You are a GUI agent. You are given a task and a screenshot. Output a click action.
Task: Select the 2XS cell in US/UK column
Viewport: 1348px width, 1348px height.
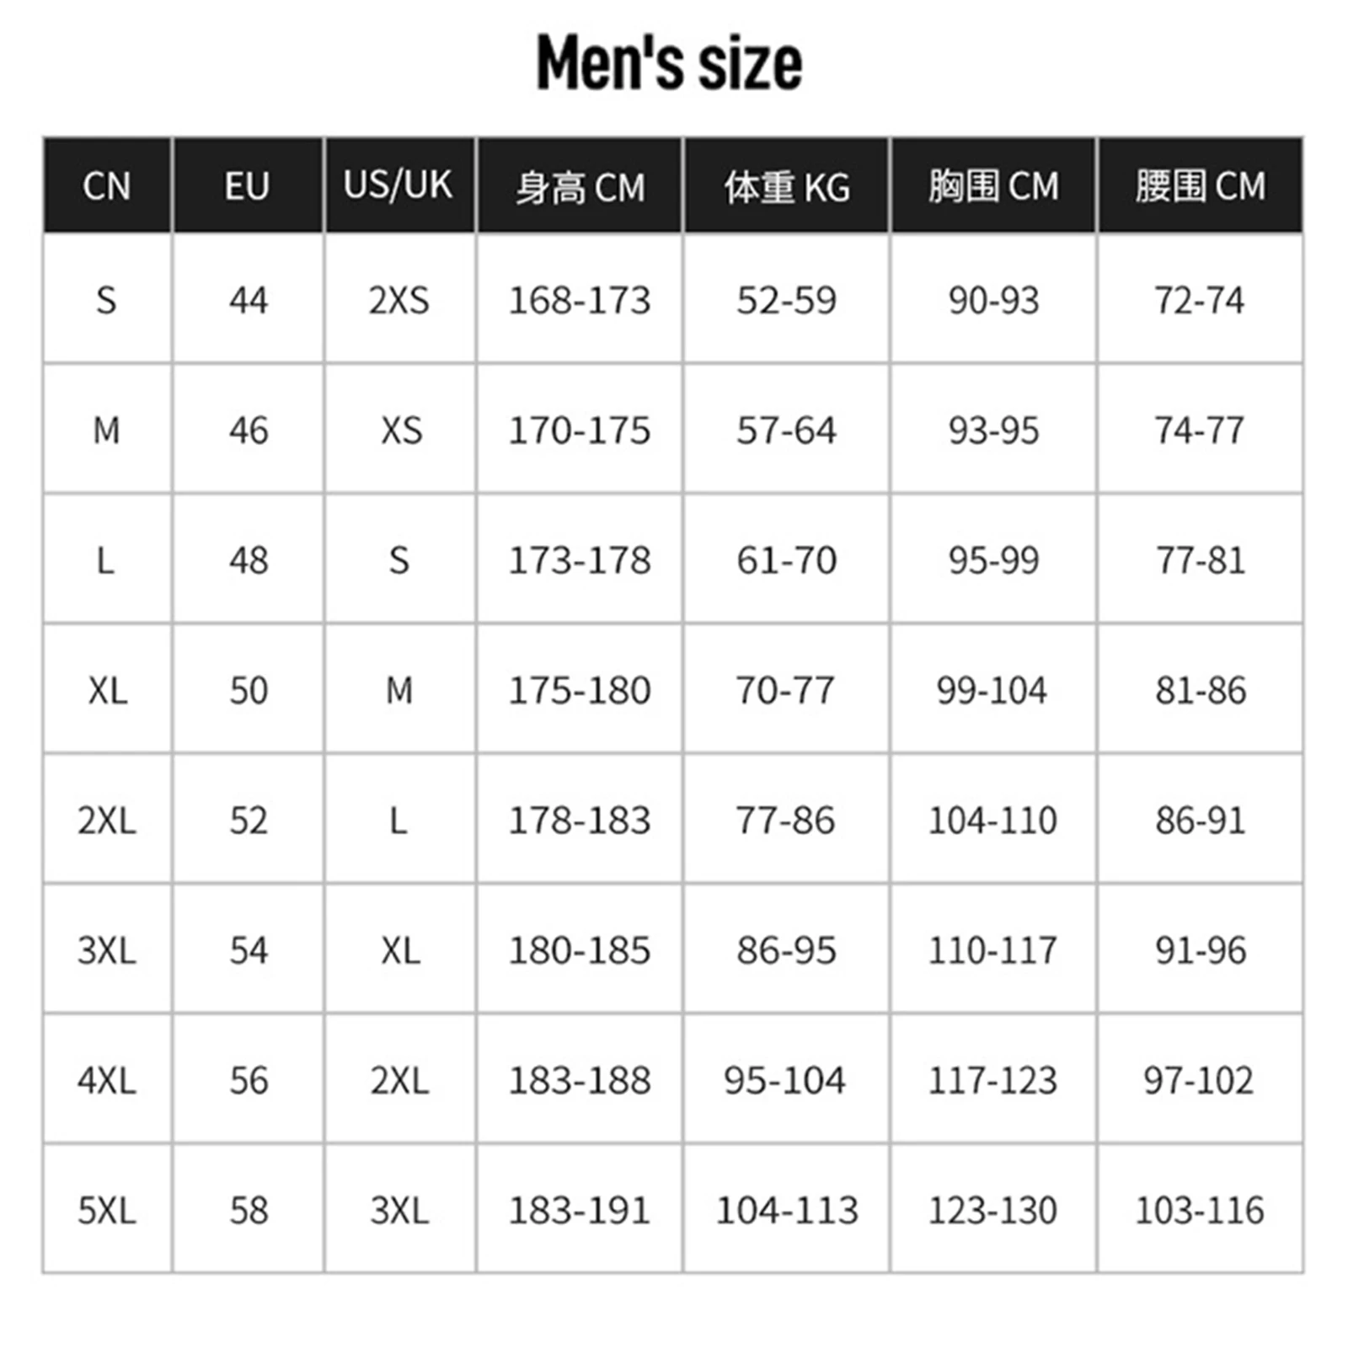coord(399,301)
